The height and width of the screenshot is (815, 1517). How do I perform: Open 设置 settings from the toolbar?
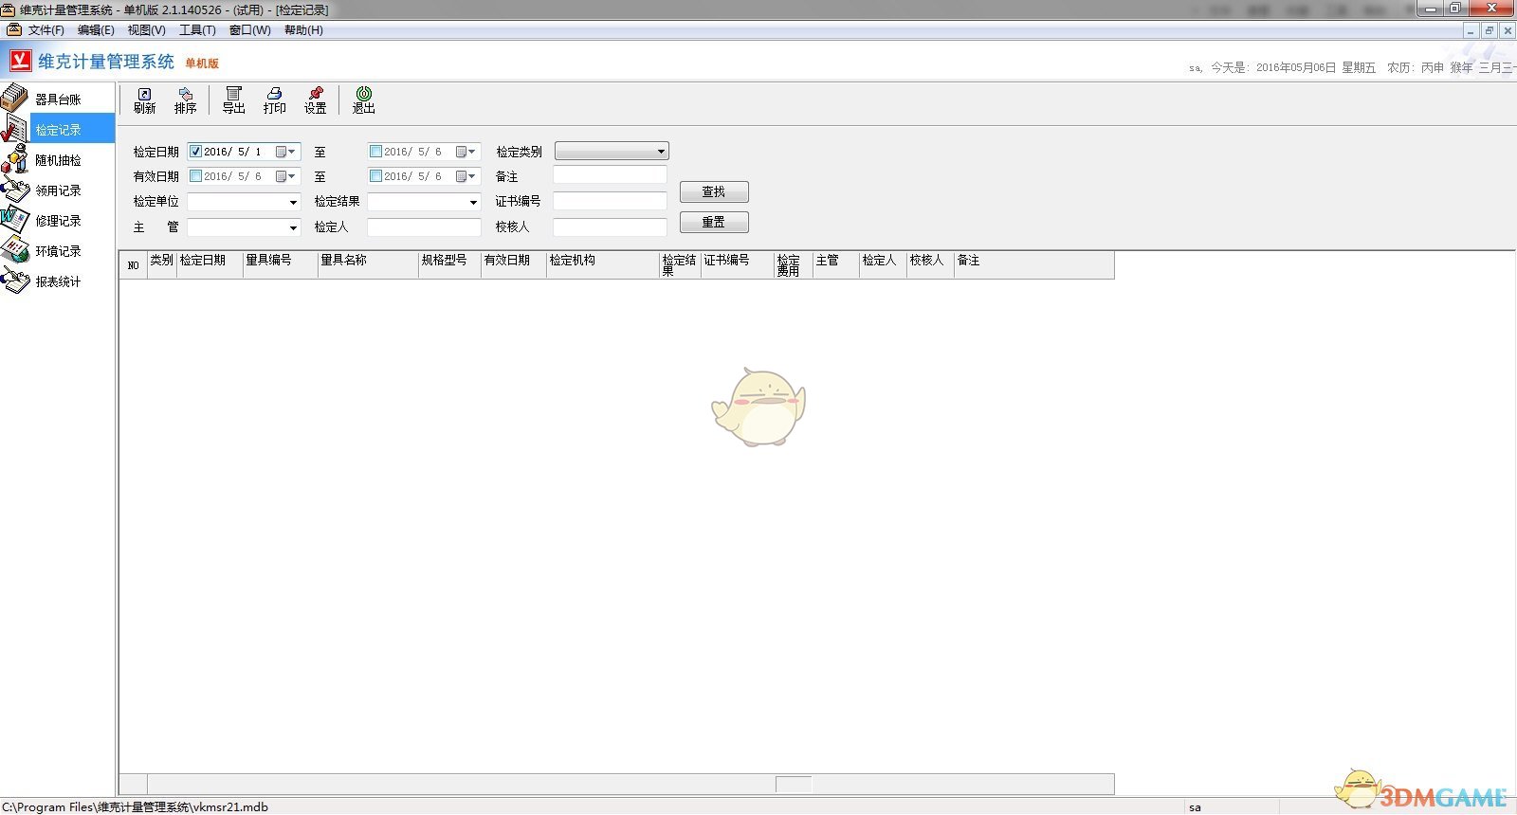click(x=315, y=100)
